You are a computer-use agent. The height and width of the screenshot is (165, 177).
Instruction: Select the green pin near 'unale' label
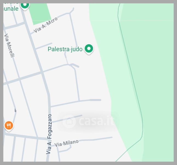[x=25, y=6]
